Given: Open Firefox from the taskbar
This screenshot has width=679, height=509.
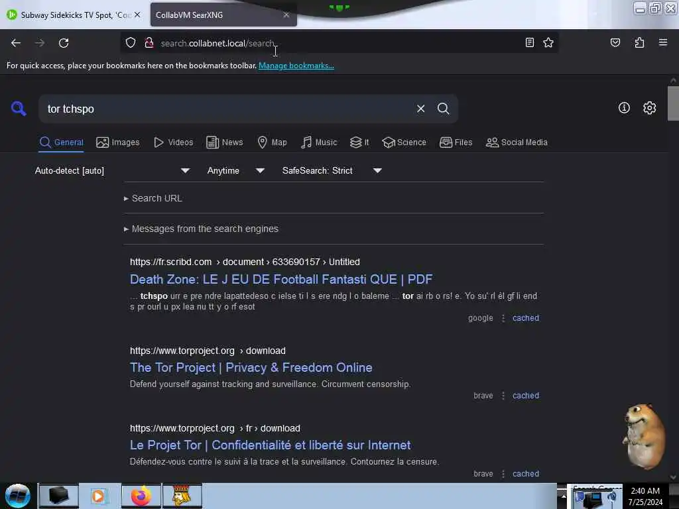Looking at the screenshot, I should (141, 496).
